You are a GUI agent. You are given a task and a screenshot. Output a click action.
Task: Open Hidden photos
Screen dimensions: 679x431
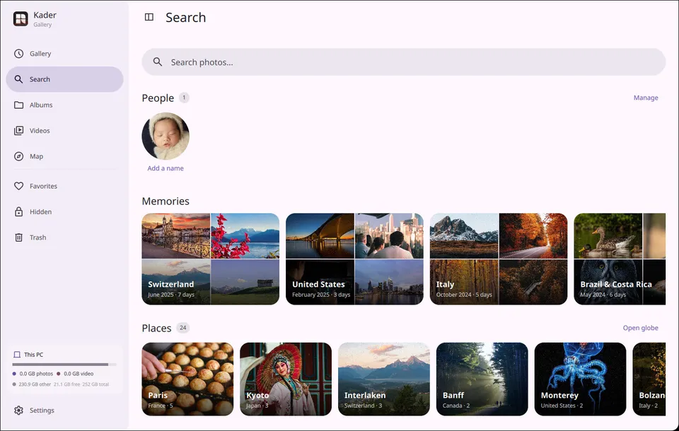tap(64, 211)
